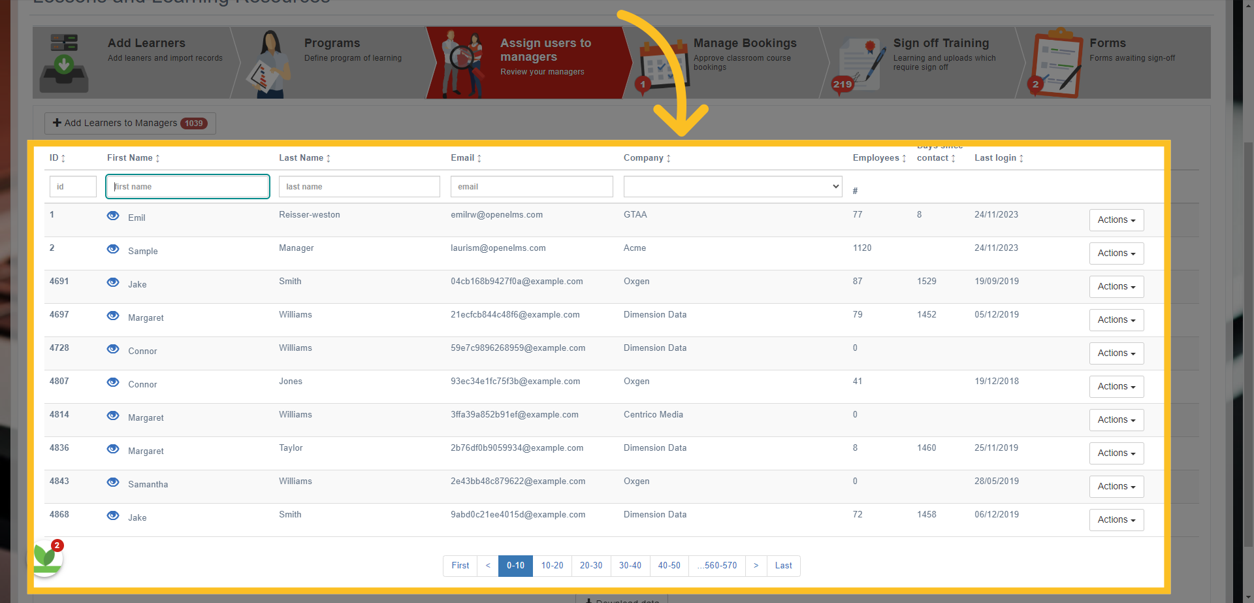Image resolution: width=1254 pixels, height=603 pixels.
Task: Open Actions dropdown for ID 4697
Action: coord(1116,320)
